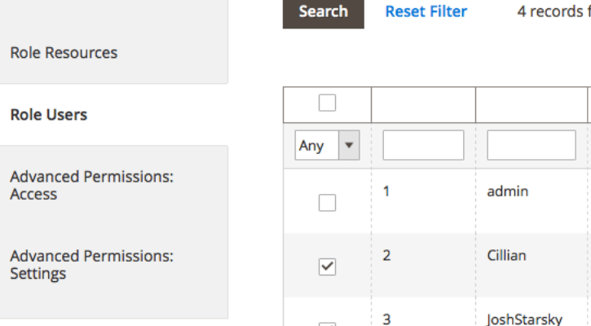Click the Any dropdown arrow icon
The image size is (591, 326).
click(349, 145)
